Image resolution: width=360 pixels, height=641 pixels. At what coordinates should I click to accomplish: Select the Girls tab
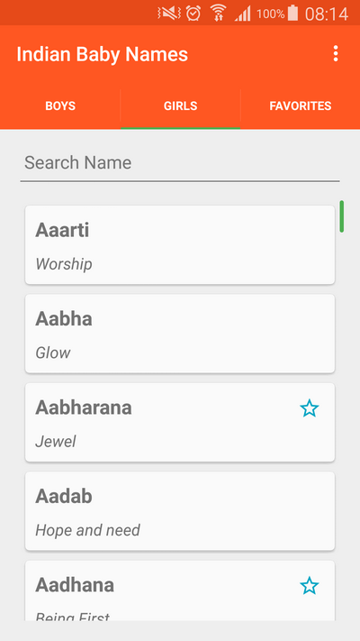coord(180,105)
